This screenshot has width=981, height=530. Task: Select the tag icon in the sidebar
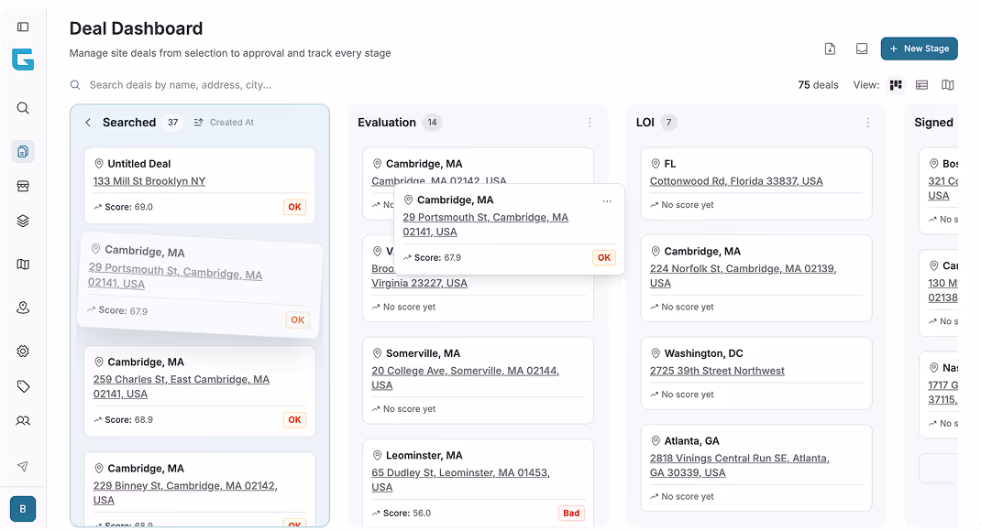(x=22, y=385)
